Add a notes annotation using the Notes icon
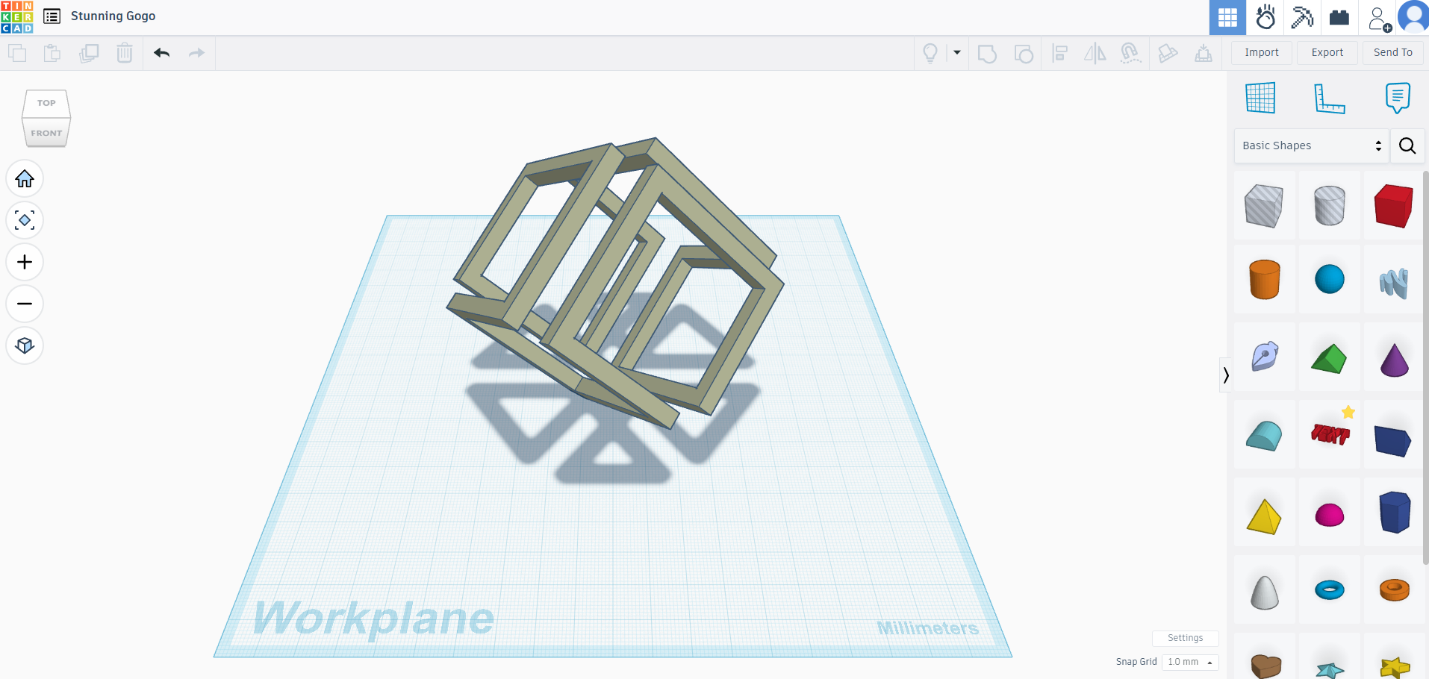 point(1398,98)
